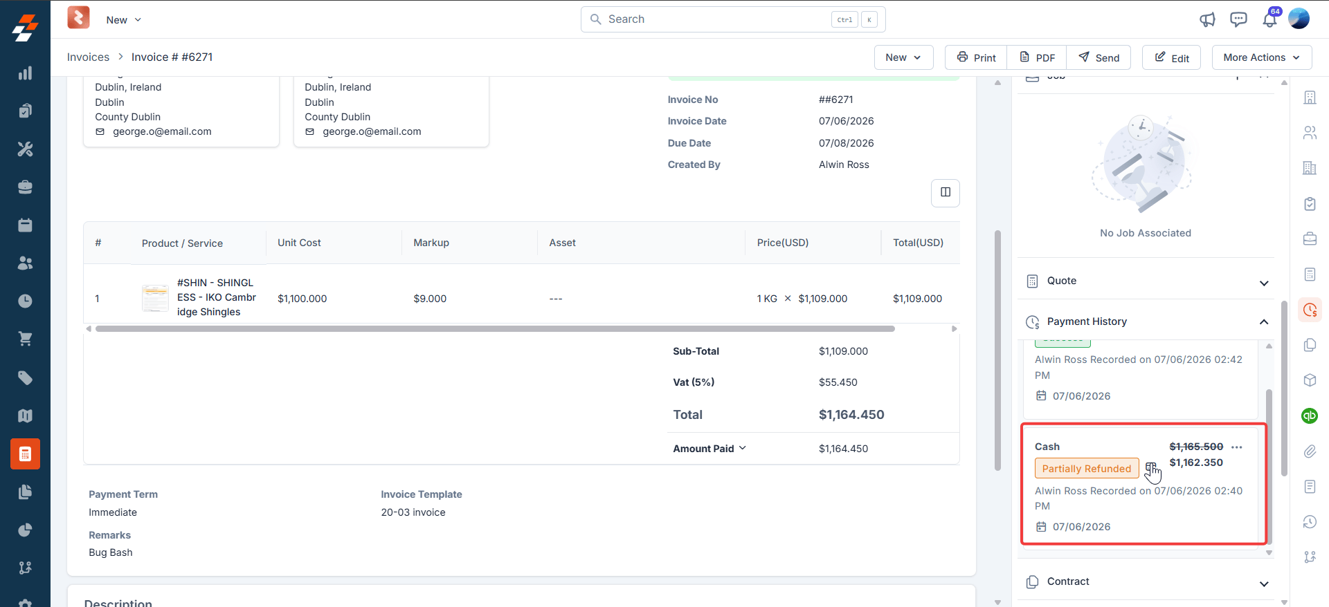Click the document copies icon in right rail
Screen dimensions: 1329x607
tap(1310, 345)
